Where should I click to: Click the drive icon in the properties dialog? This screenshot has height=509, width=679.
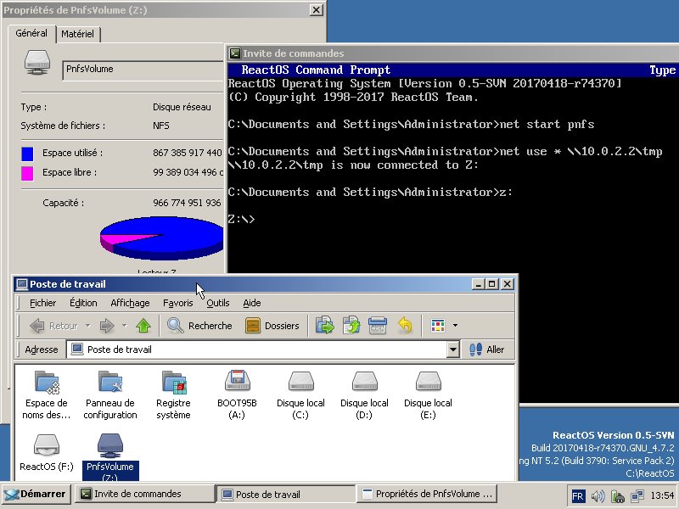tap(37, 63)
